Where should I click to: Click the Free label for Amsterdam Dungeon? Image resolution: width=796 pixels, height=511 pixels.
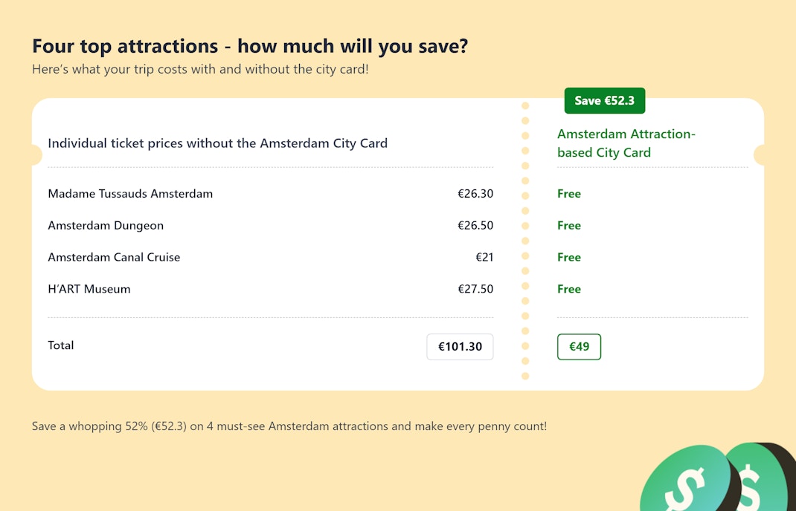point(569,226)
